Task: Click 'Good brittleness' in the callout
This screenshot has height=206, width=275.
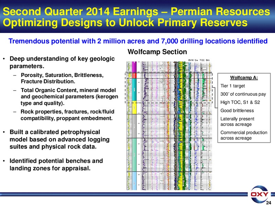Action: point(237,111)
